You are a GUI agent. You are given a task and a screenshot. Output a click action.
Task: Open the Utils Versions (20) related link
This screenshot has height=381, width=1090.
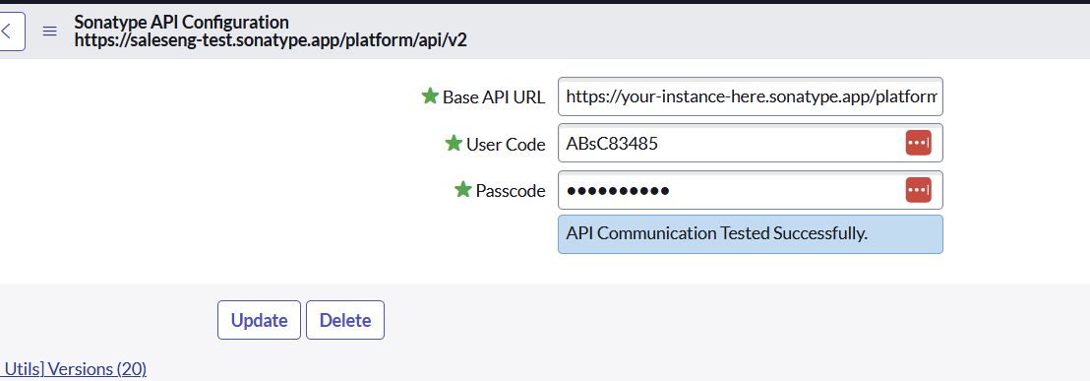pyautogui.click(x=74, y=368)
